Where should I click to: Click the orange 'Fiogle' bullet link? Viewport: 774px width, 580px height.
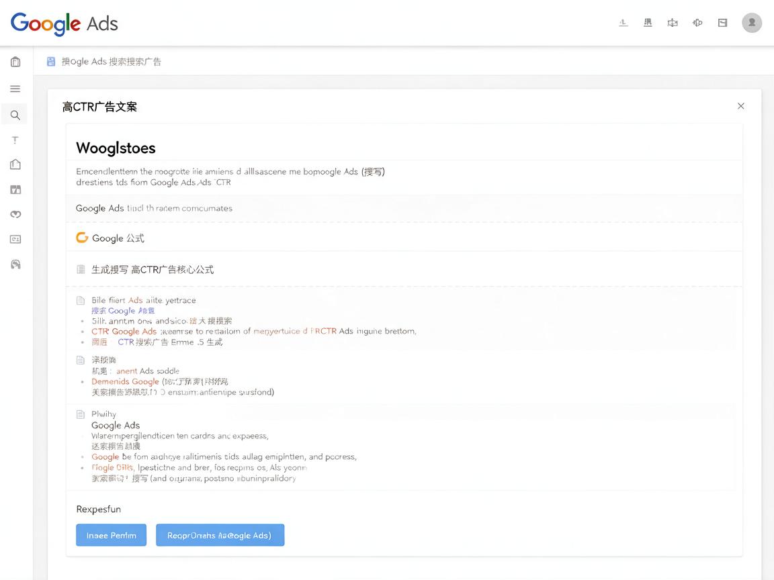(112, 467)
